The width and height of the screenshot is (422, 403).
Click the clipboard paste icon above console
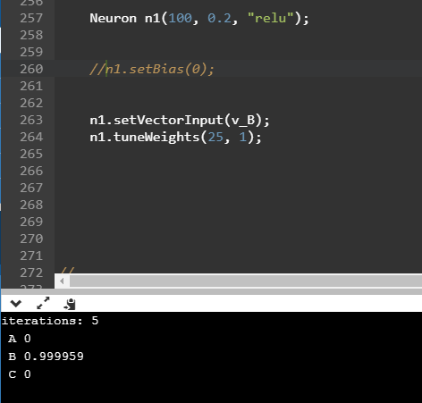pos(70,304)
